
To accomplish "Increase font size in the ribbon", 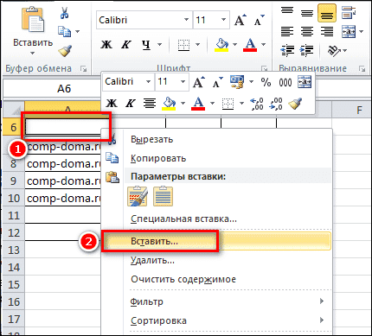I will [x=241, y=20].
